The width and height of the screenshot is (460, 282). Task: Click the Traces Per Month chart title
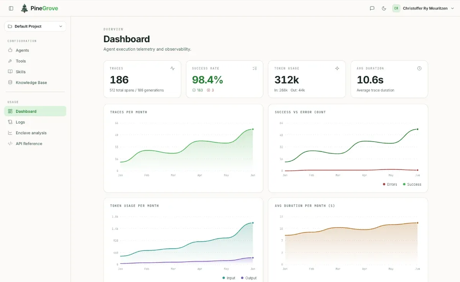128,112
